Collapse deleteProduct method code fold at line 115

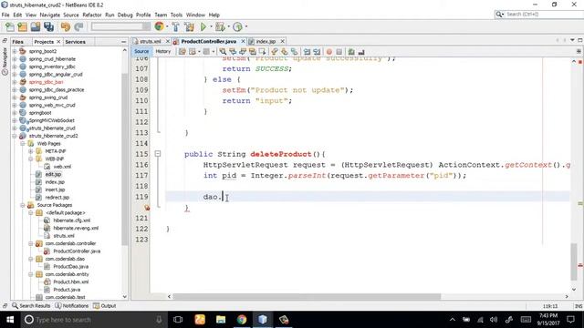click(158, 154)
